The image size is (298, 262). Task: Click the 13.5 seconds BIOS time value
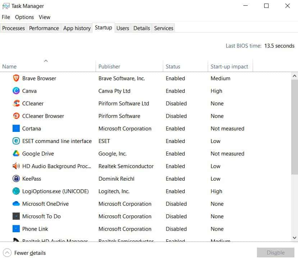(x=279, y=46)
